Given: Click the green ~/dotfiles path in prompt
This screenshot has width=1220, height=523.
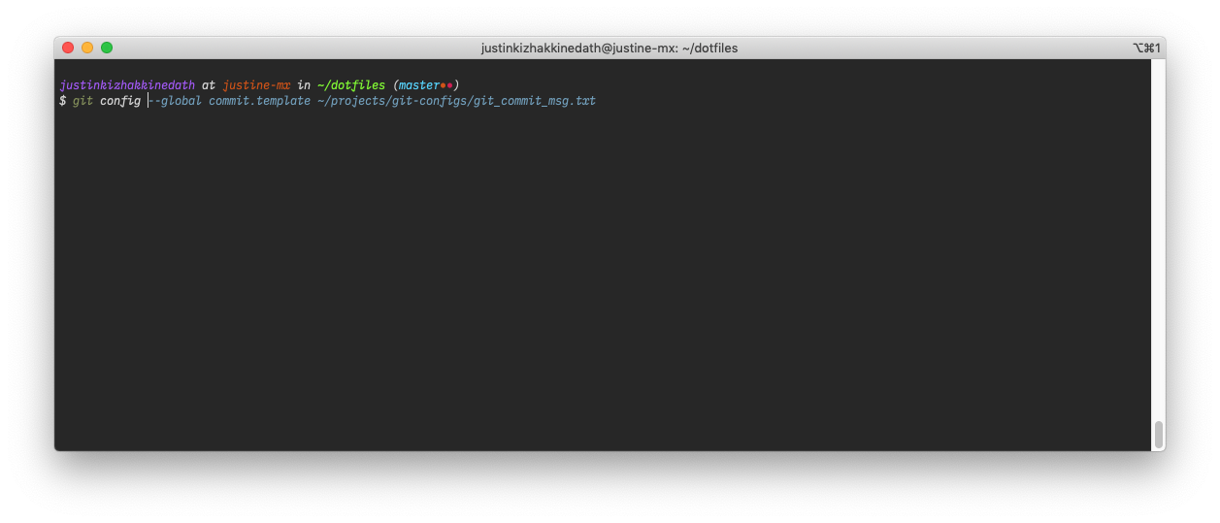Looking at the screenshot, I should pos(351,85).
